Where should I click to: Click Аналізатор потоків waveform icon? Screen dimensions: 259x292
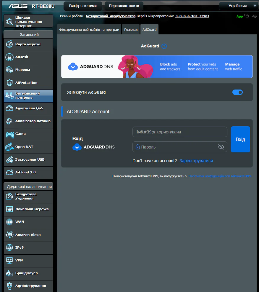(9, 121)
